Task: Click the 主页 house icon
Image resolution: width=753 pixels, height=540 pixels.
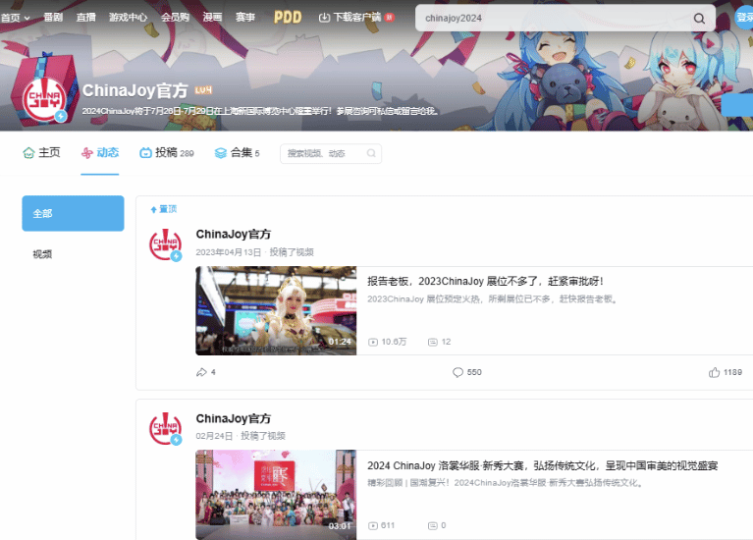Action: click(28, 153)
